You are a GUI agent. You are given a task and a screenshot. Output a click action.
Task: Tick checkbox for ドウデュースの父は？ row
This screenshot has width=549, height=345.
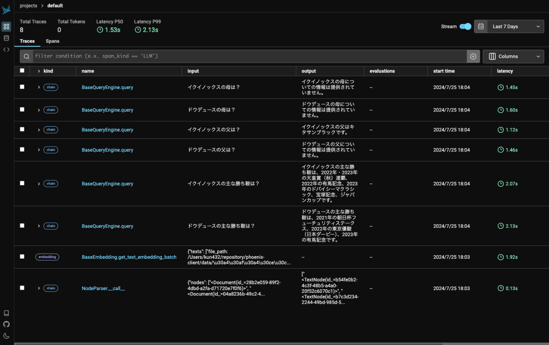tap(22, 149)
